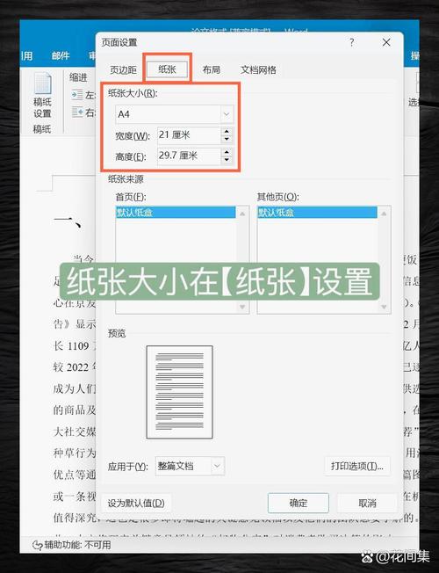Click 设为默认值 button
The image size is (439, 573).
click(x=136, y=504)
